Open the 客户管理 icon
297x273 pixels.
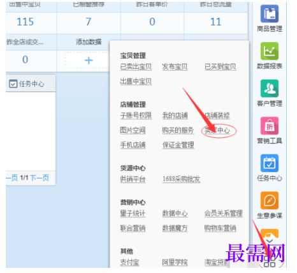[x=270, y=89]
